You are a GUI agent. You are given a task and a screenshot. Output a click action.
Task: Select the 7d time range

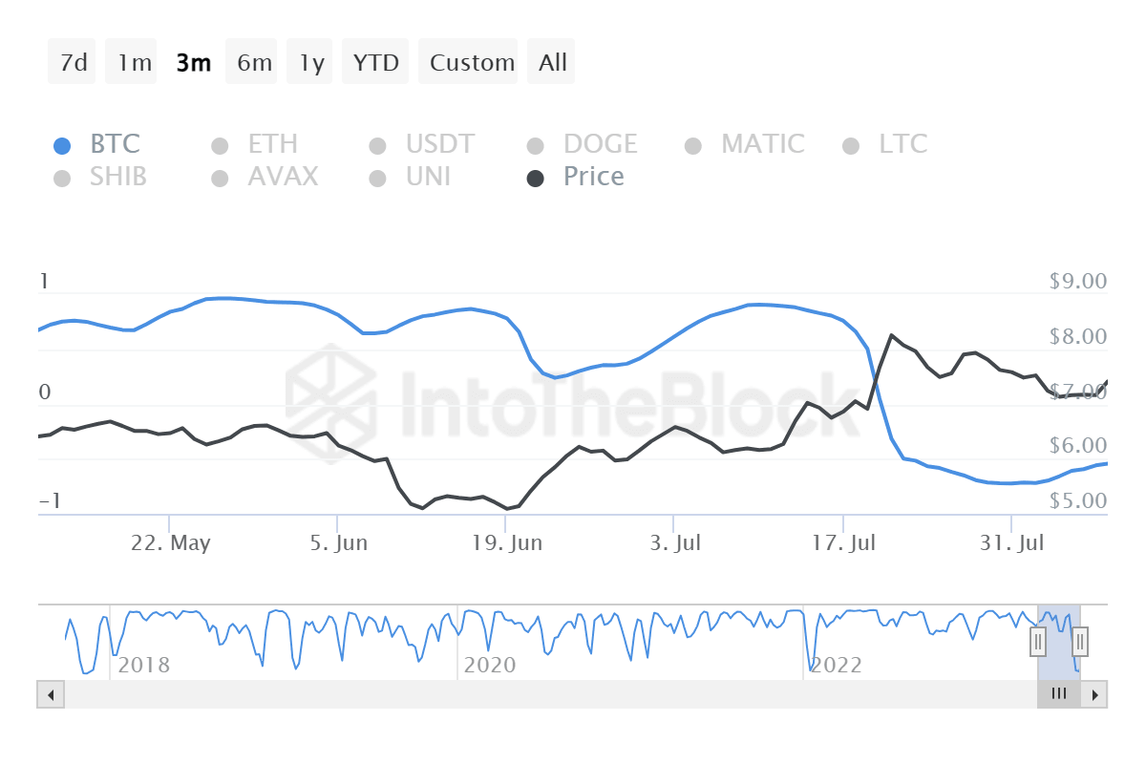click(x=72, y=61)
